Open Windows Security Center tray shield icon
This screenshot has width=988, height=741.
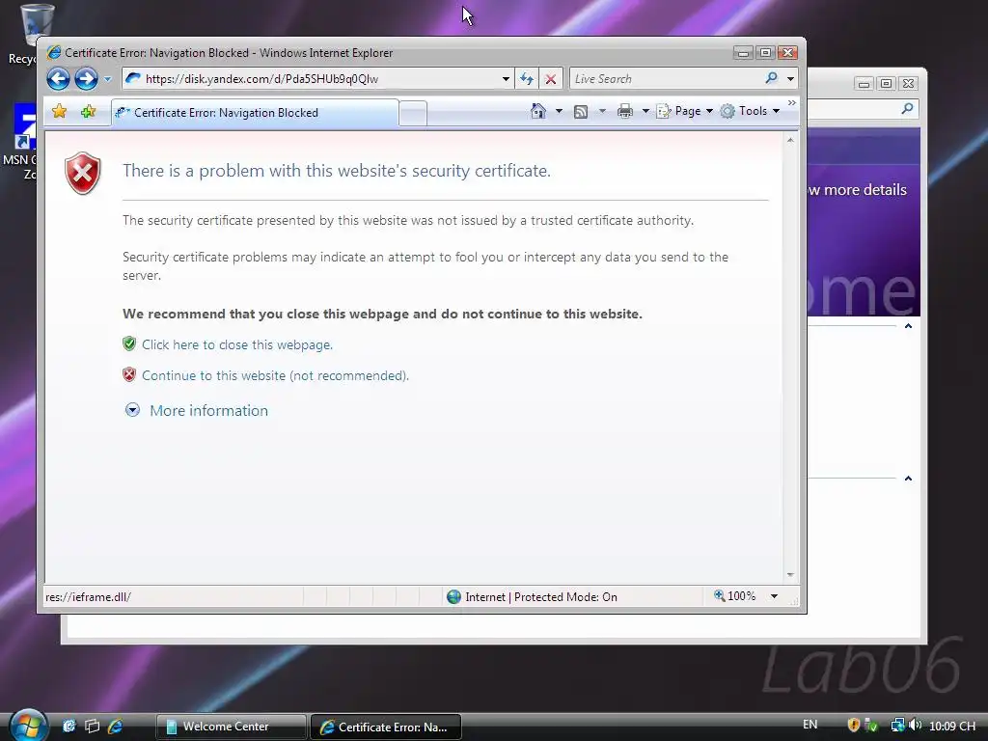(855, 726)
